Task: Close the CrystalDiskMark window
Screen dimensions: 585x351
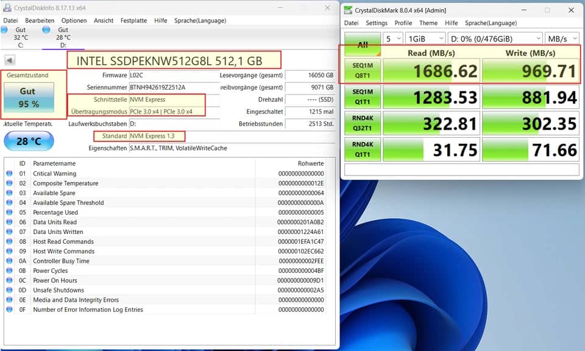Action: click(x=571, y=10)
